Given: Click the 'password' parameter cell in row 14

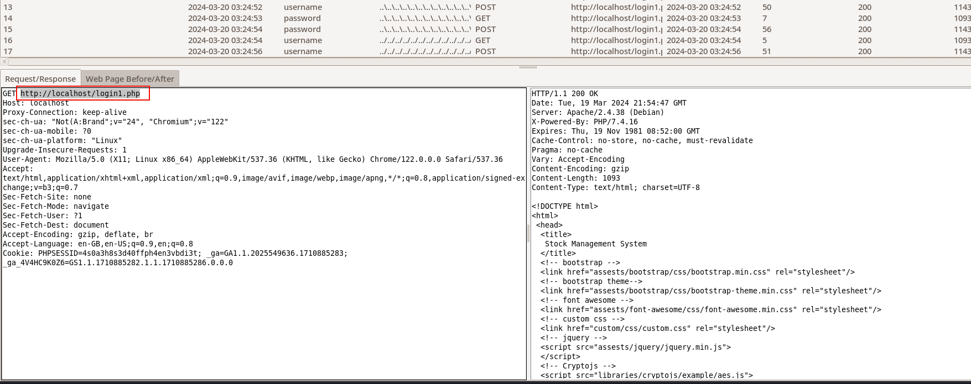Looking at the screenshot, I should [x=302, y=18].
